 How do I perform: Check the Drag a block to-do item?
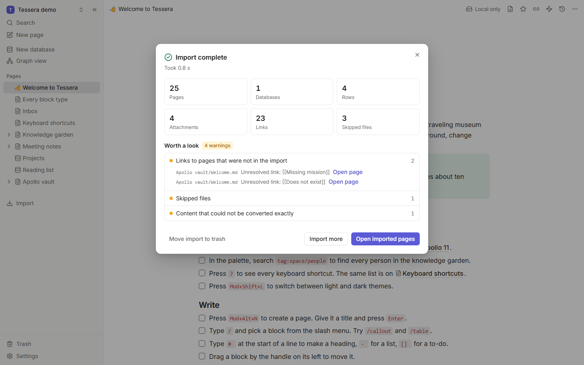[x=202, y=356]
